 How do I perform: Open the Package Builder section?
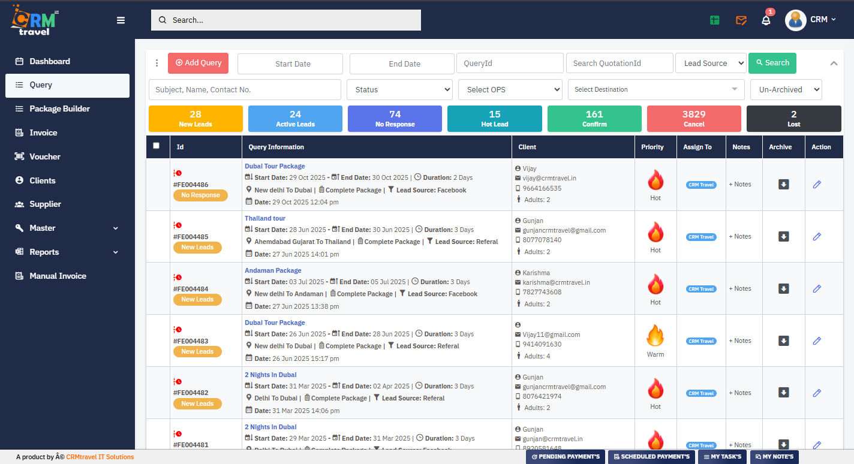point(60,109)
